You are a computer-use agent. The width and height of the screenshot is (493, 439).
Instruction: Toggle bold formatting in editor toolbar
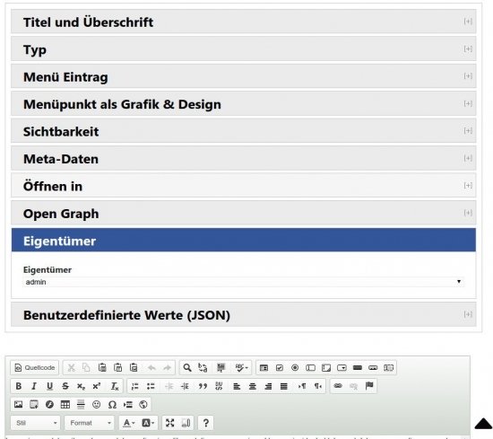click(x=18, y=386)
